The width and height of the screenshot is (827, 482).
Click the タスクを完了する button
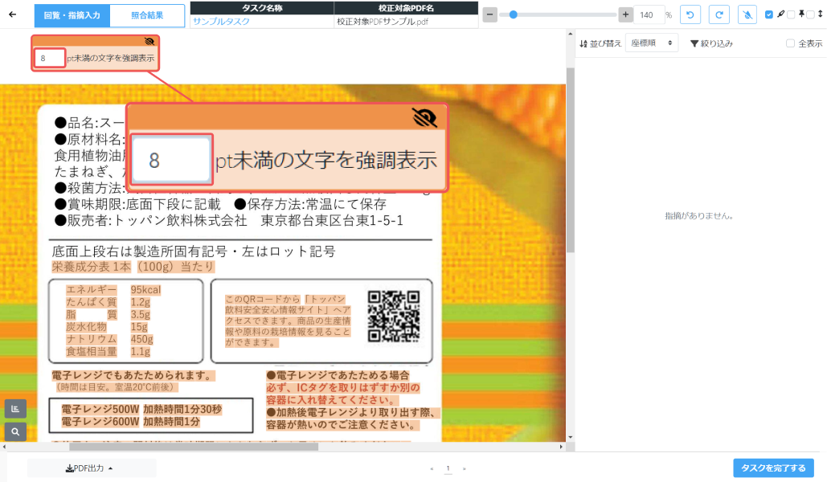[x=772, y=468]
